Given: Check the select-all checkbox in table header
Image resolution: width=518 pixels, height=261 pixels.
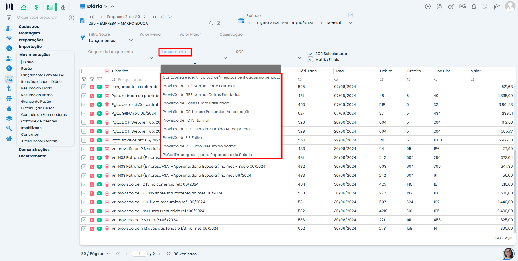Looking at the screenshot, I should 84,71.
